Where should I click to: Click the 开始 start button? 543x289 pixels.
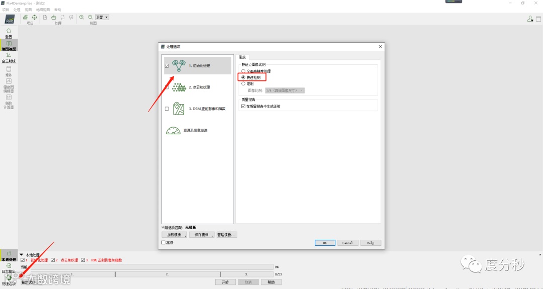click(x=225, y=282)
